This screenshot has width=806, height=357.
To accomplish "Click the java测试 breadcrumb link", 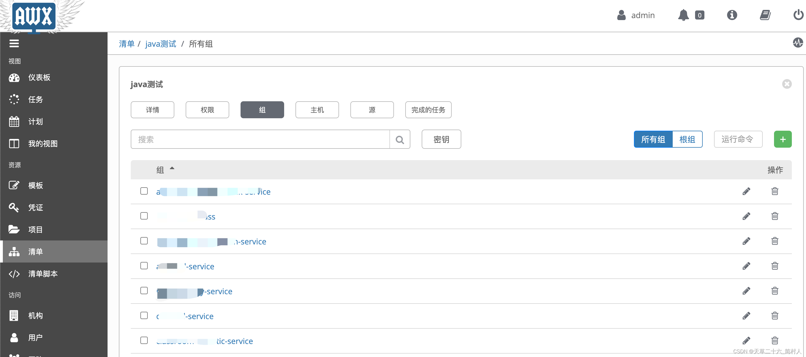I will [160, 44].
